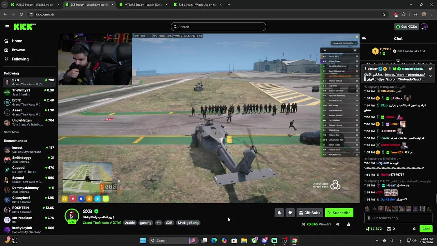This screenshot has height=246, width=437.
Task: Open Capped recommended channel
Action: tap(29, 170)
